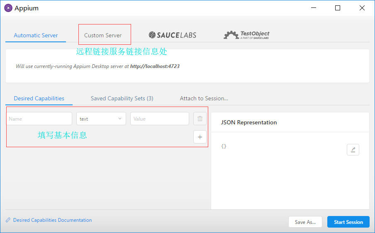Screen dimensions: 375x233
Task: Open the TestObject server tab
Action: 246,35
